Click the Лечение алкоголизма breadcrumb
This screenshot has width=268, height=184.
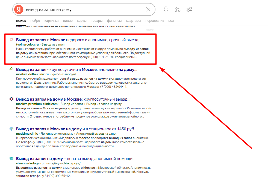pos(57,134)
